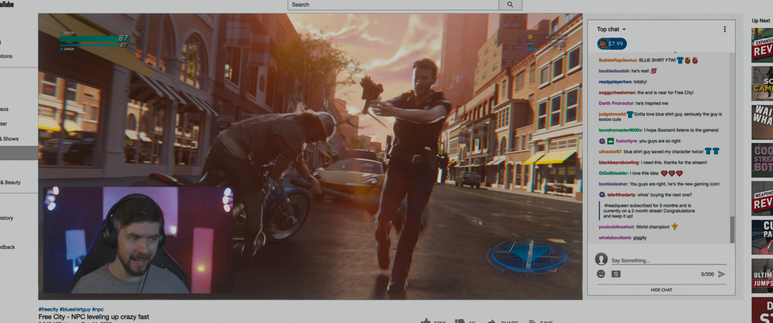Click the search magnifier button

point(510,4)
